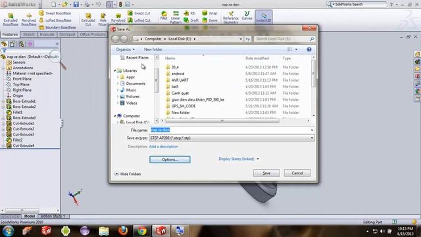This screenshot has height=237, width=421.
Task: Switch to Features tab
Action: point(10,34)
